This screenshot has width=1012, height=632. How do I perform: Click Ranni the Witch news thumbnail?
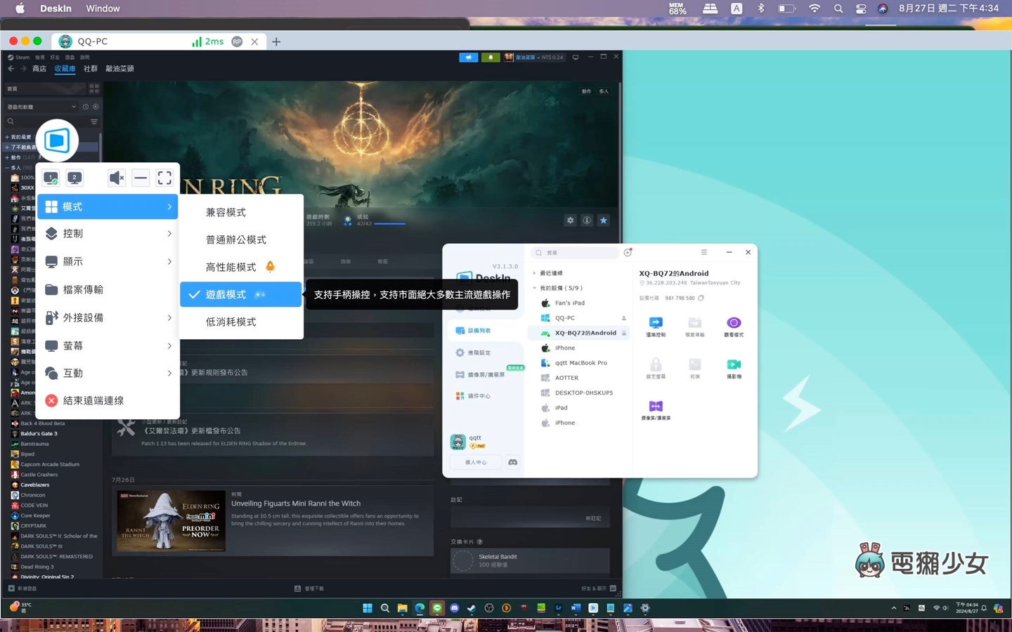tap(171, 520)
